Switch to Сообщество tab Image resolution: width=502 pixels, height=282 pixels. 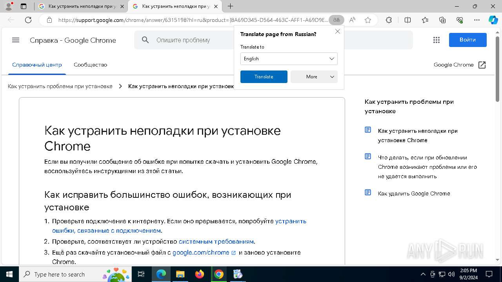click(90, 65)
